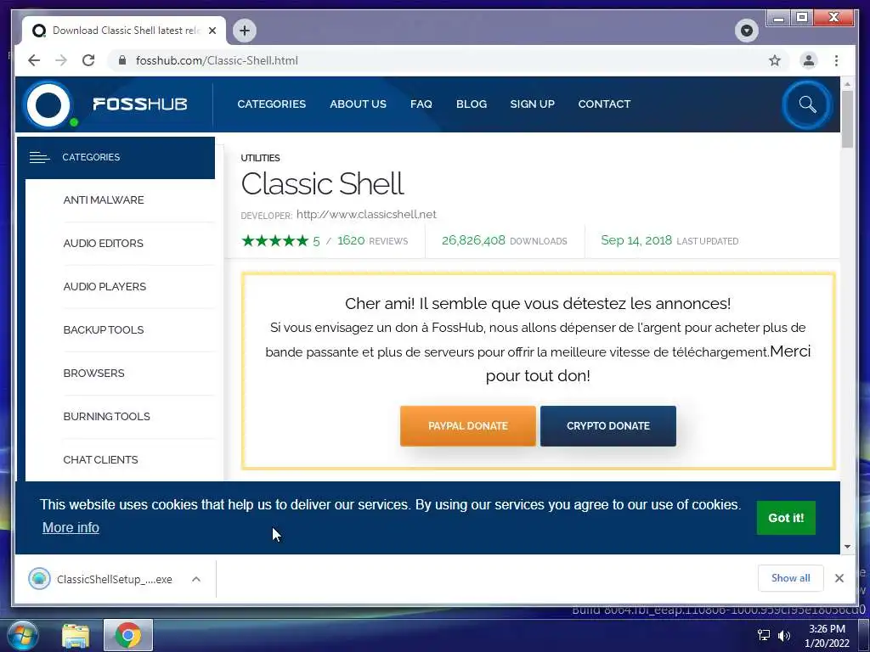Image resolution: width=870 pixels, height=652 pixels.
Task: Click the round dropdown icon beside the tab strip
Action: click(746, 31)
